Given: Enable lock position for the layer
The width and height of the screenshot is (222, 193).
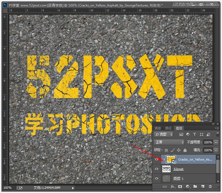Looking at the screenshot, I should point(179,150).
